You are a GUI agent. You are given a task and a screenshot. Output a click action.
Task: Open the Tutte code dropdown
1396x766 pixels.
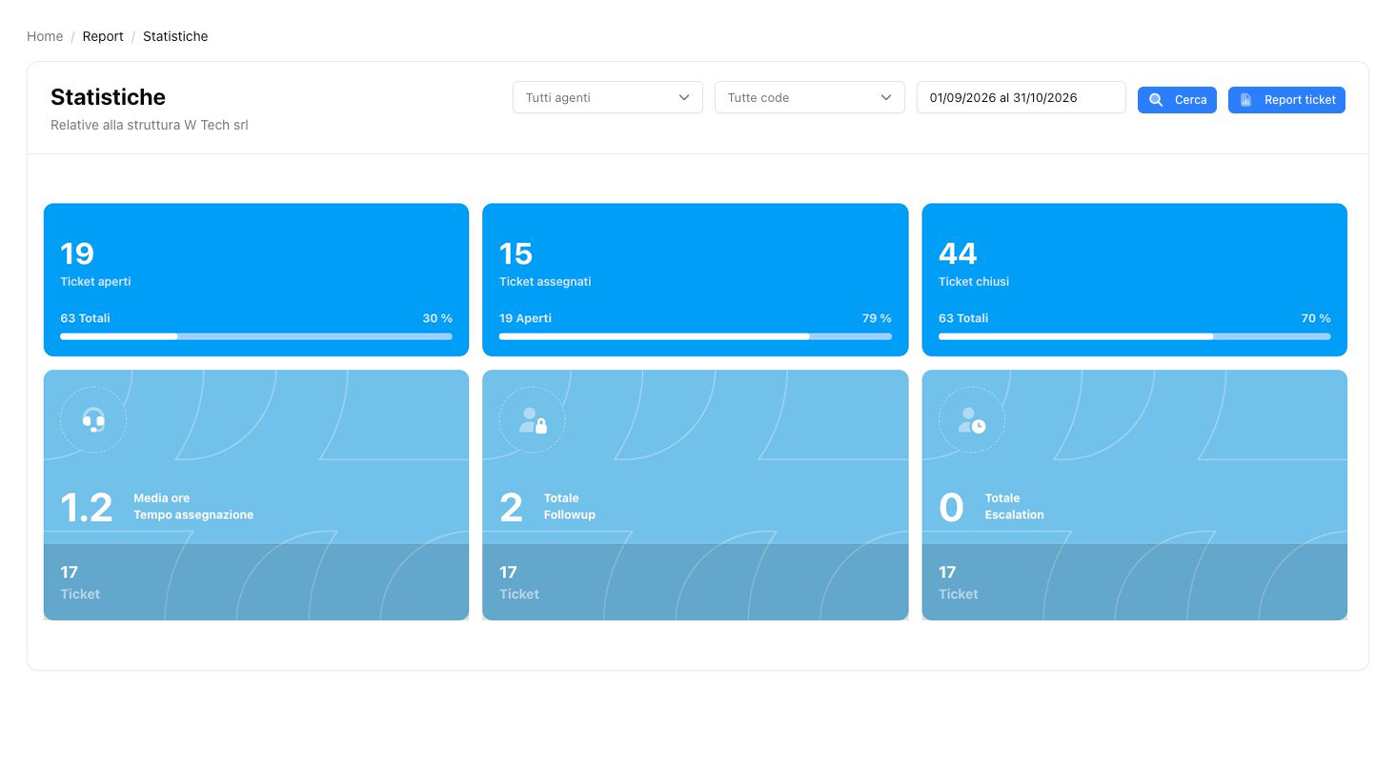click(810, 97)
